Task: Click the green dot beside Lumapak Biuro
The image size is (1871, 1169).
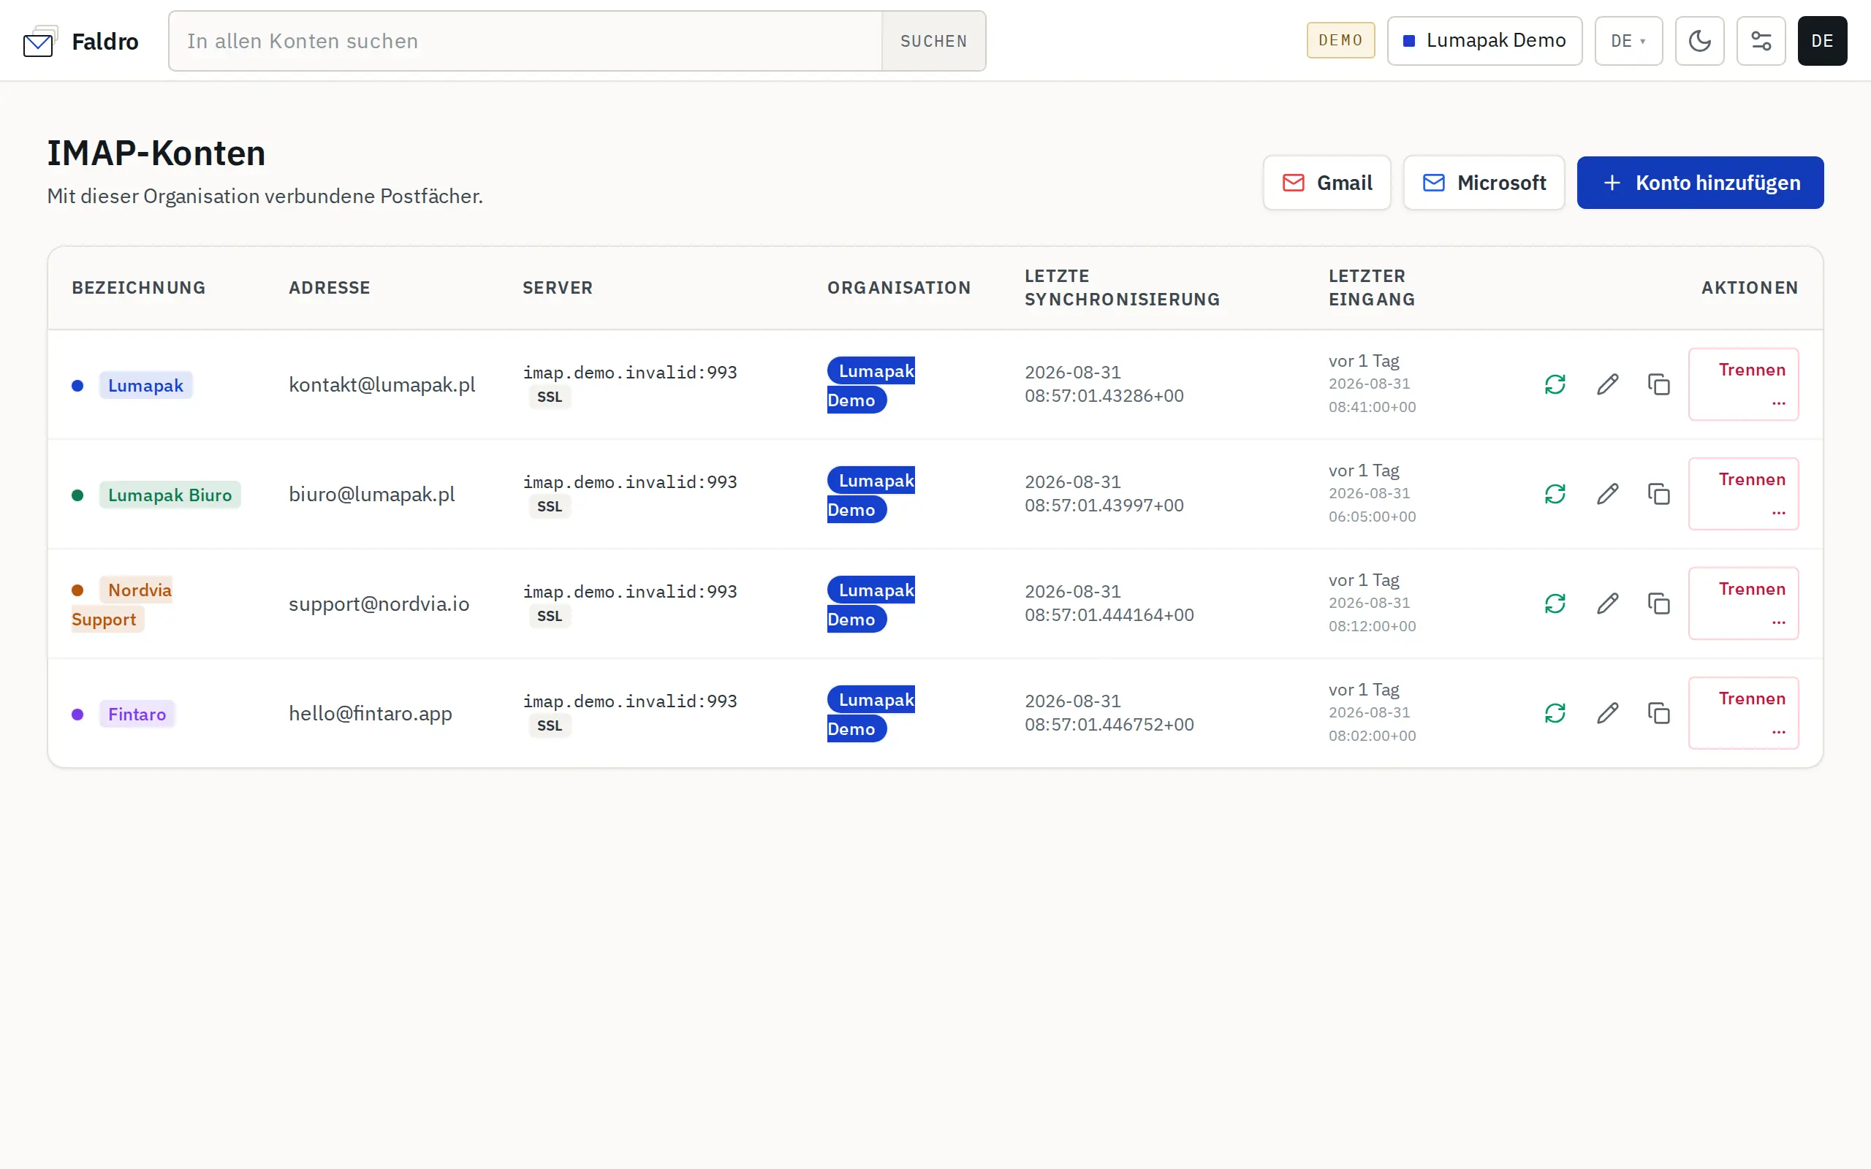Action: pyautogui.click(x=77, y=495)
